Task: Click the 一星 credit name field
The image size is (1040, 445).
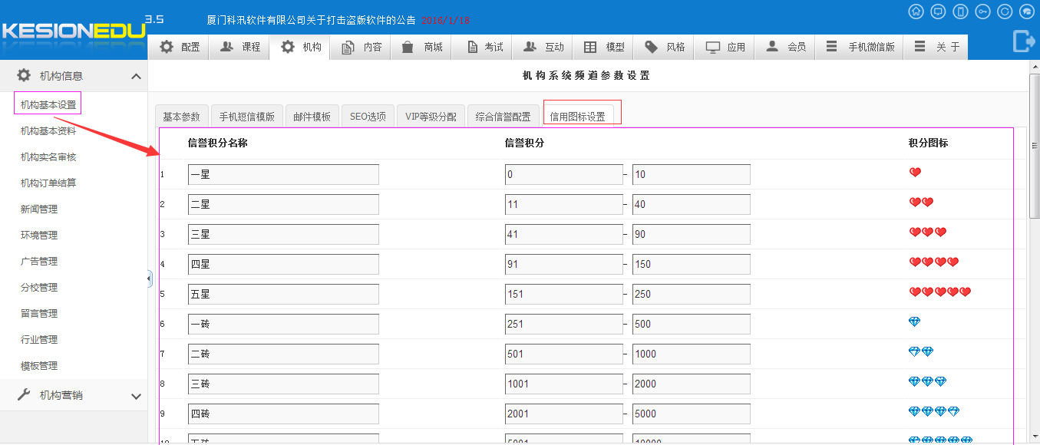Action: click(283, 175)
